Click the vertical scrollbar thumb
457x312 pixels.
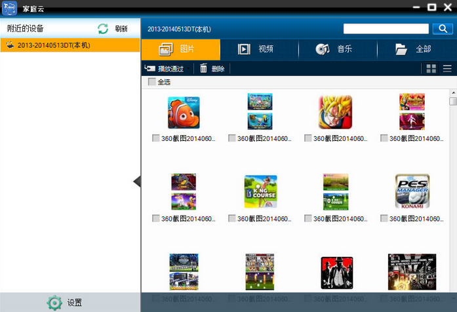point(453,102)
